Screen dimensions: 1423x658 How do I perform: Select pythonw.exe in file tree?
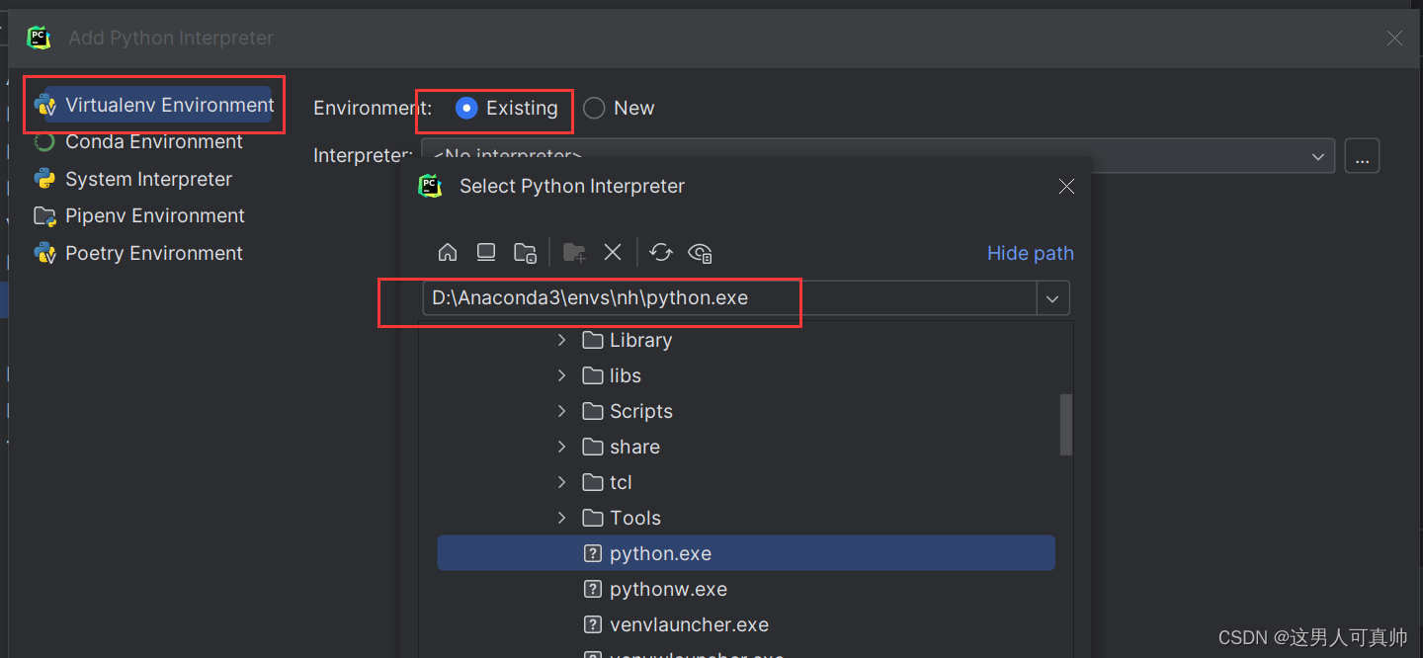[746, 589]
